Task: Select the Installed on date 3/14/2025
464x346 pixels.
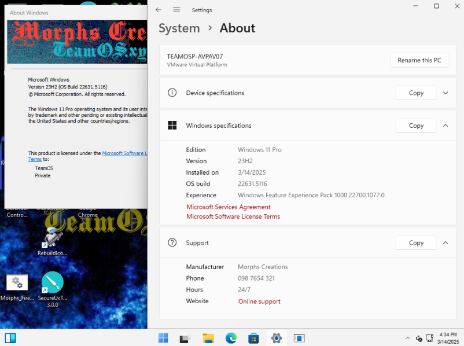Action: pos(252,172)
